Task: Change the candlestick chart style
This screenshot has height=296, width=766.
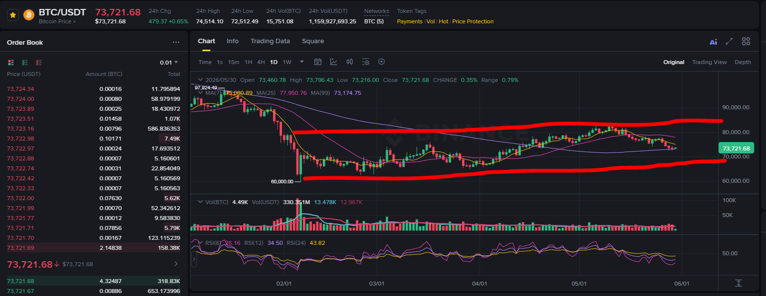Action: (x=350, y=62)
